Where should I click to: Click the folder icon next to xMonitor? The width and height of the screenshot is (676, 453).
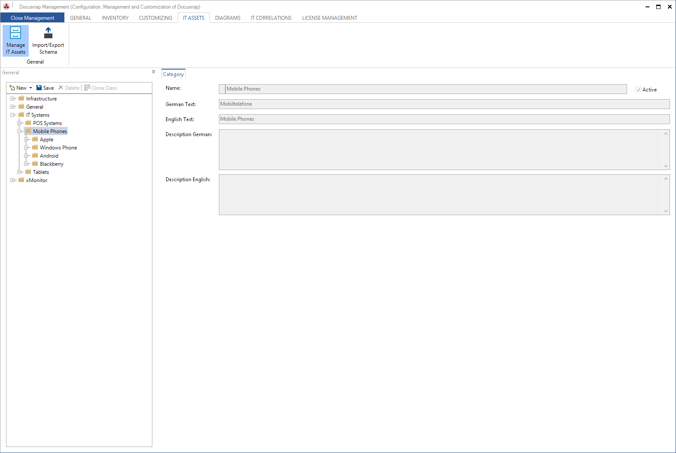[x=21, y=180]
